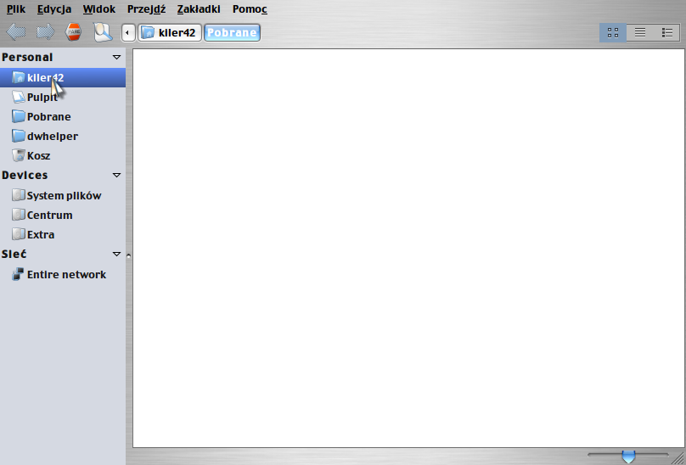686x465 pixels.
Task: Click the path bar left scroll arrow
Action: 127,32
